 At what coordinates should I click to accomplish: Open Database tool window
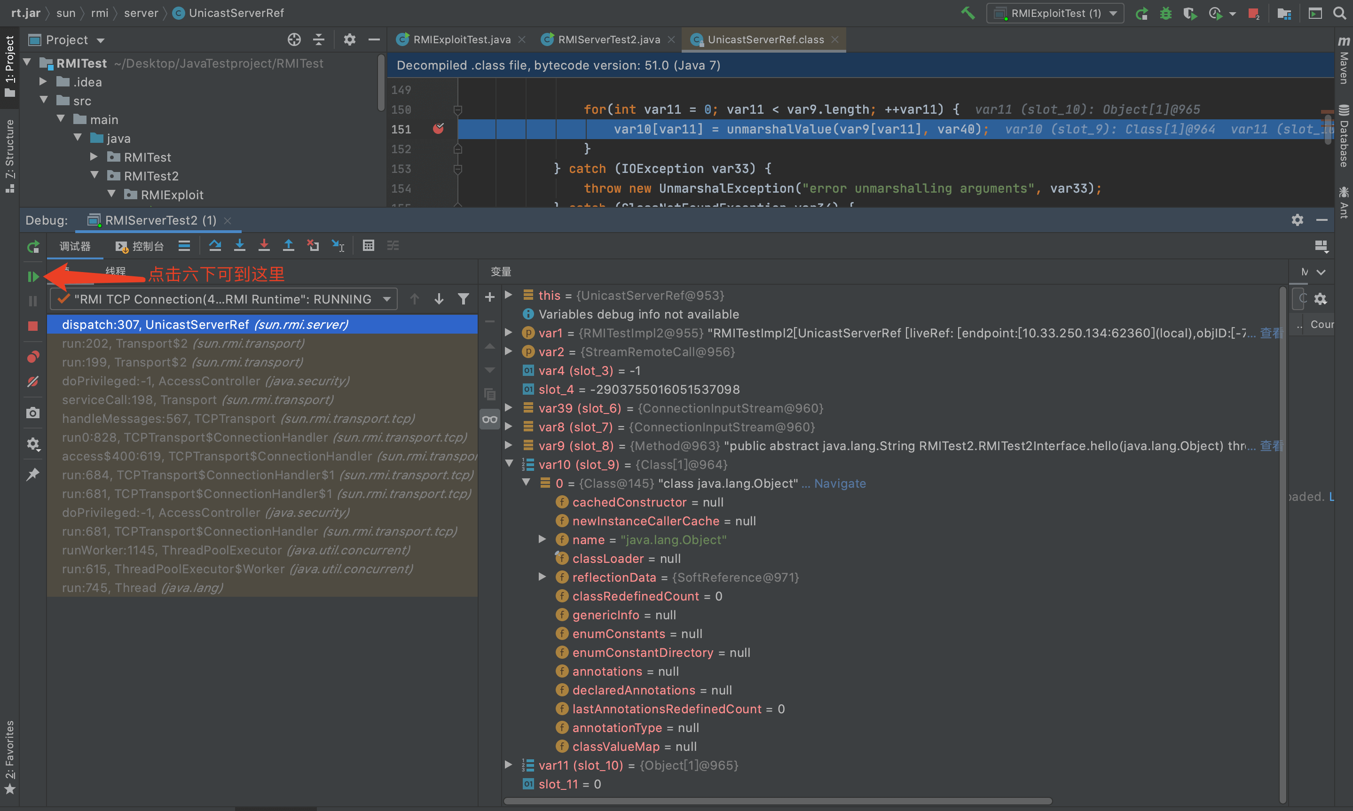pyautogui.click(x=1343, y=137)
